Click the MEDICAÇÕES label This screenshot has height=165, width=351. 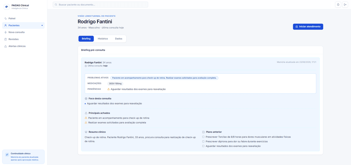click(94, 83)
